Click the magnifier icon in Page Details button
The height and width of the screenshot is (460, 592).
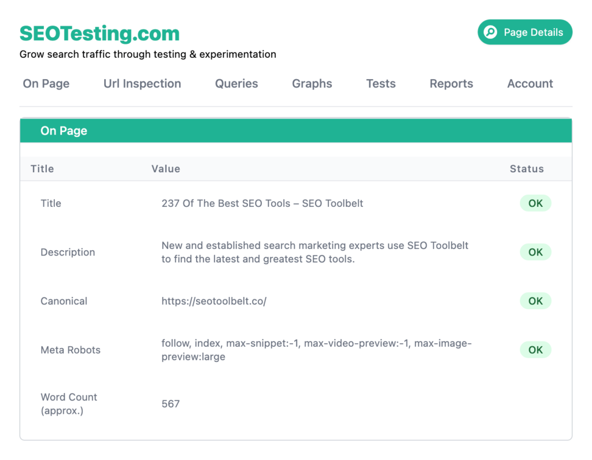(490, 32)
